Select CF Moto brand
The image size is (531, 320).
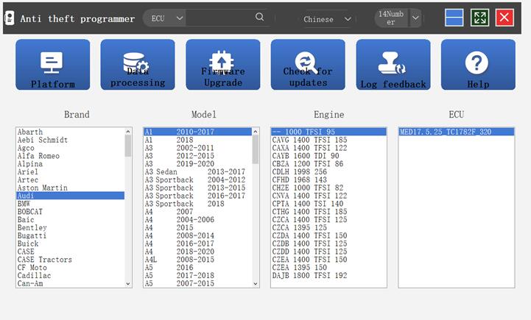(x=71, y=268)
